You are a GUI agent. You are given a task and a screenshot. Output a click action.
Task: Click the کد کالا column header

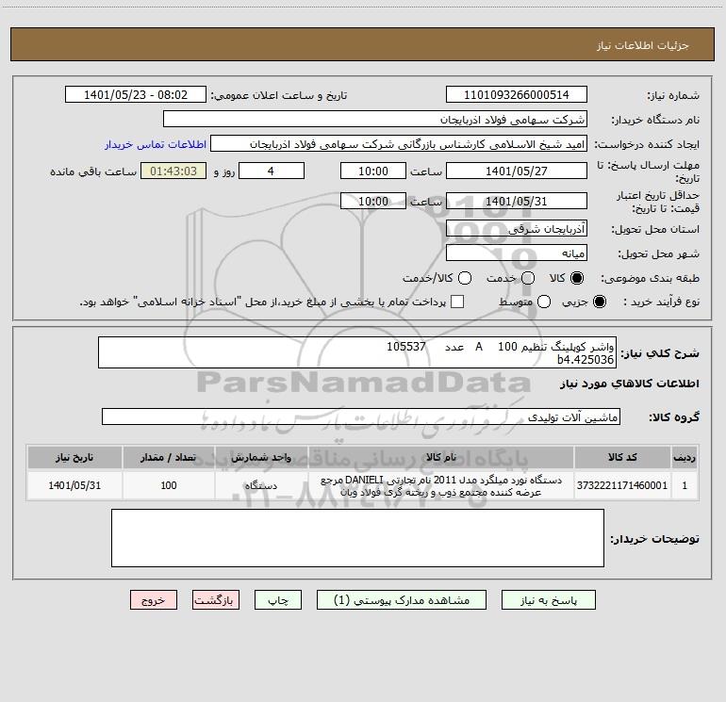click(622, 457)
